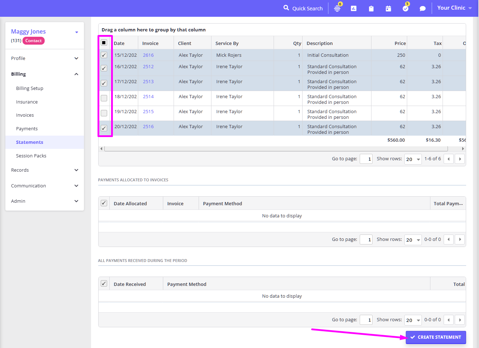Open the chat messages bubble icon

[423, 9]
